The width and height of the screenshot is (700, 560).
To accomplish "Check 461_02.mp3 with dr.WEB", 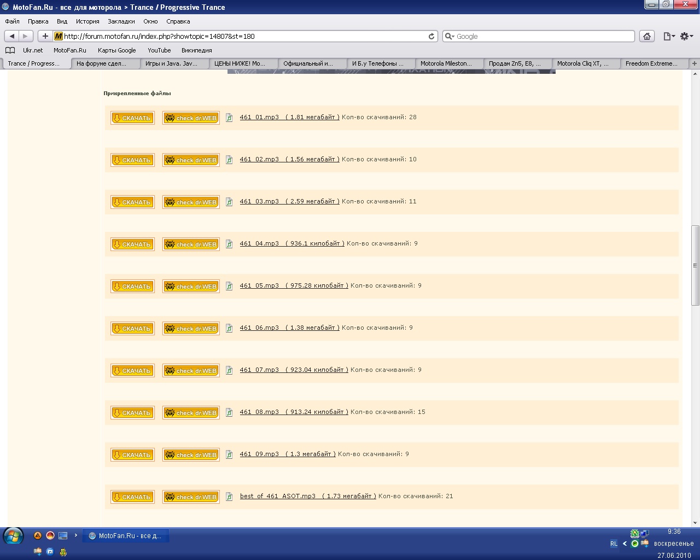I will pos(191,160).
